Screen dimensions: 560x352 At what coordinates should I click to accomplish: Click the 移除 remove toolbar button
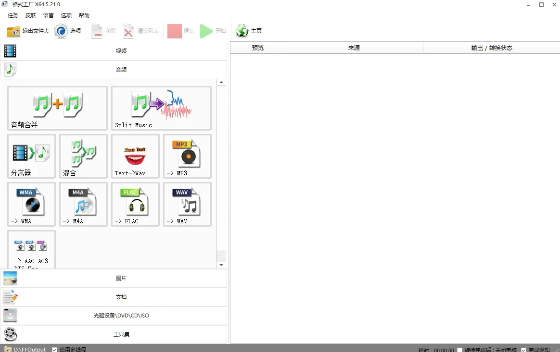(x=103, y=31)
